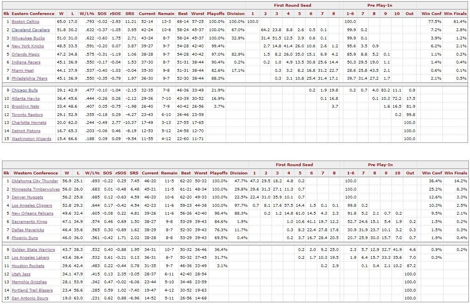Select the Los Angeles Clippers link
The width and height of the screenshot is (470, 305).
point(32,206)
